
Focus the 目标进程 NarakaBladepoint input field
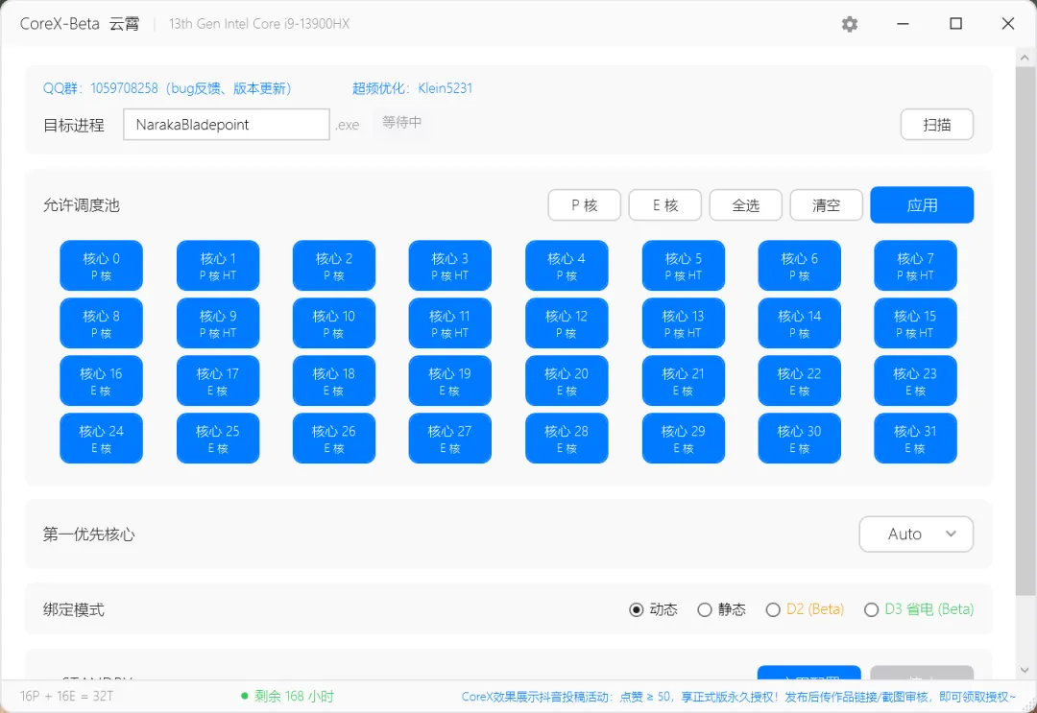(227, 124)
